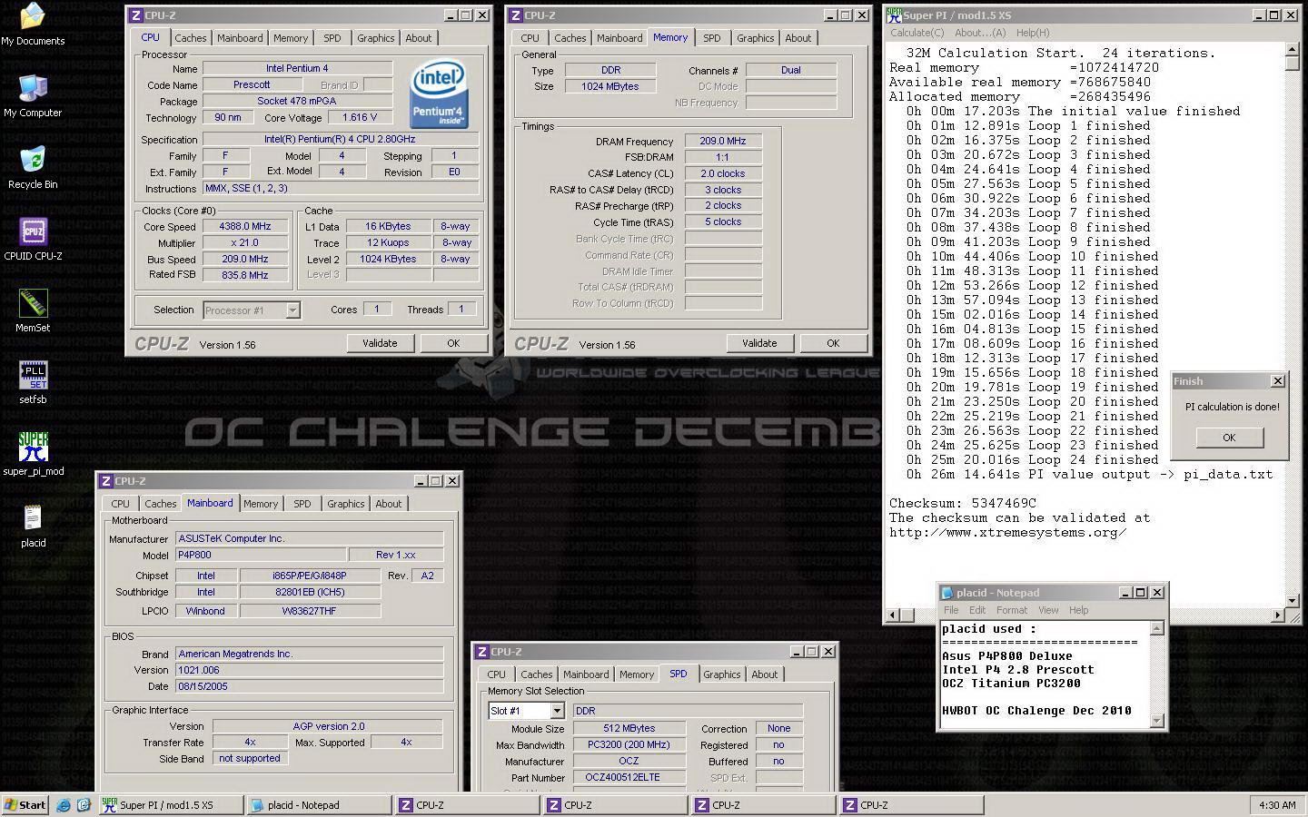The image size is (1308, 817).
Task: Launch setfsb desktop icon
Action: (x=33, y=383)
